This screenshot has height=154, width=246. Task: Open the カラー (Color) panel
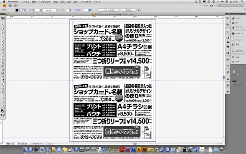click(236, 18)
